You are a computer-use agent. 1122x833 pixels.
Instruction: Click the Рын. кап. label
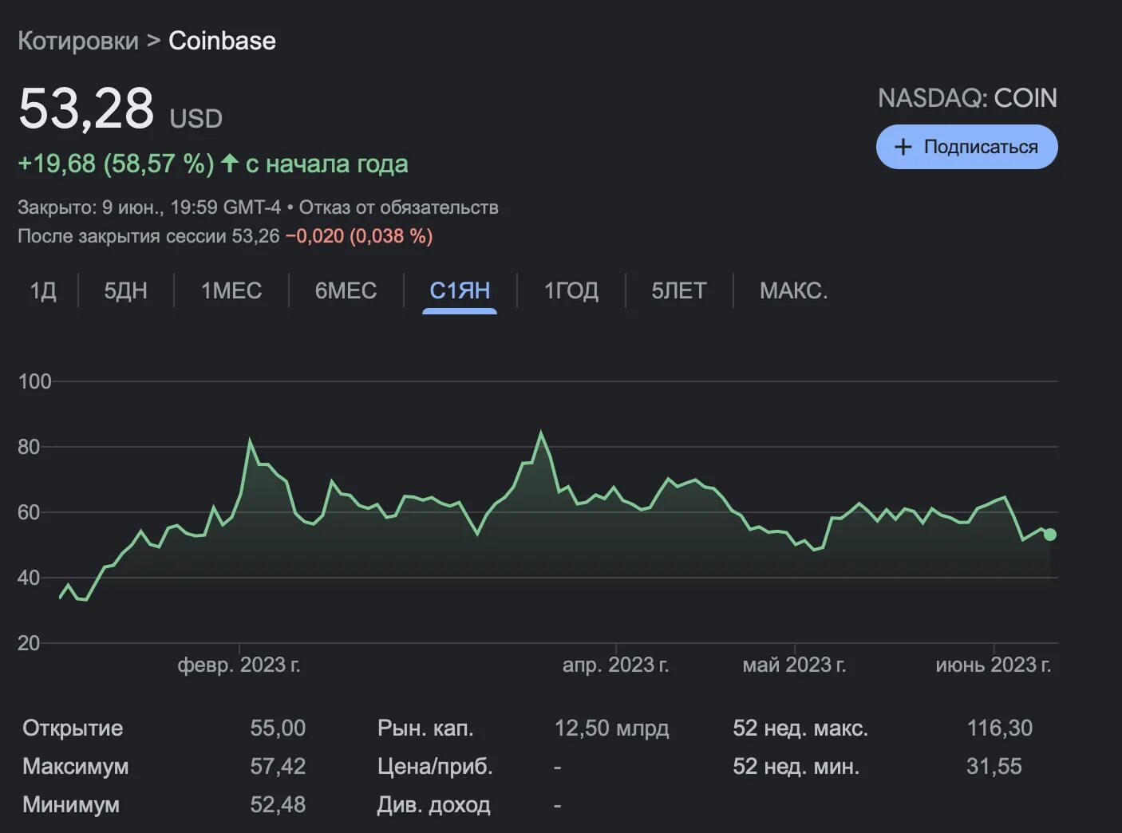coord(425,728)
